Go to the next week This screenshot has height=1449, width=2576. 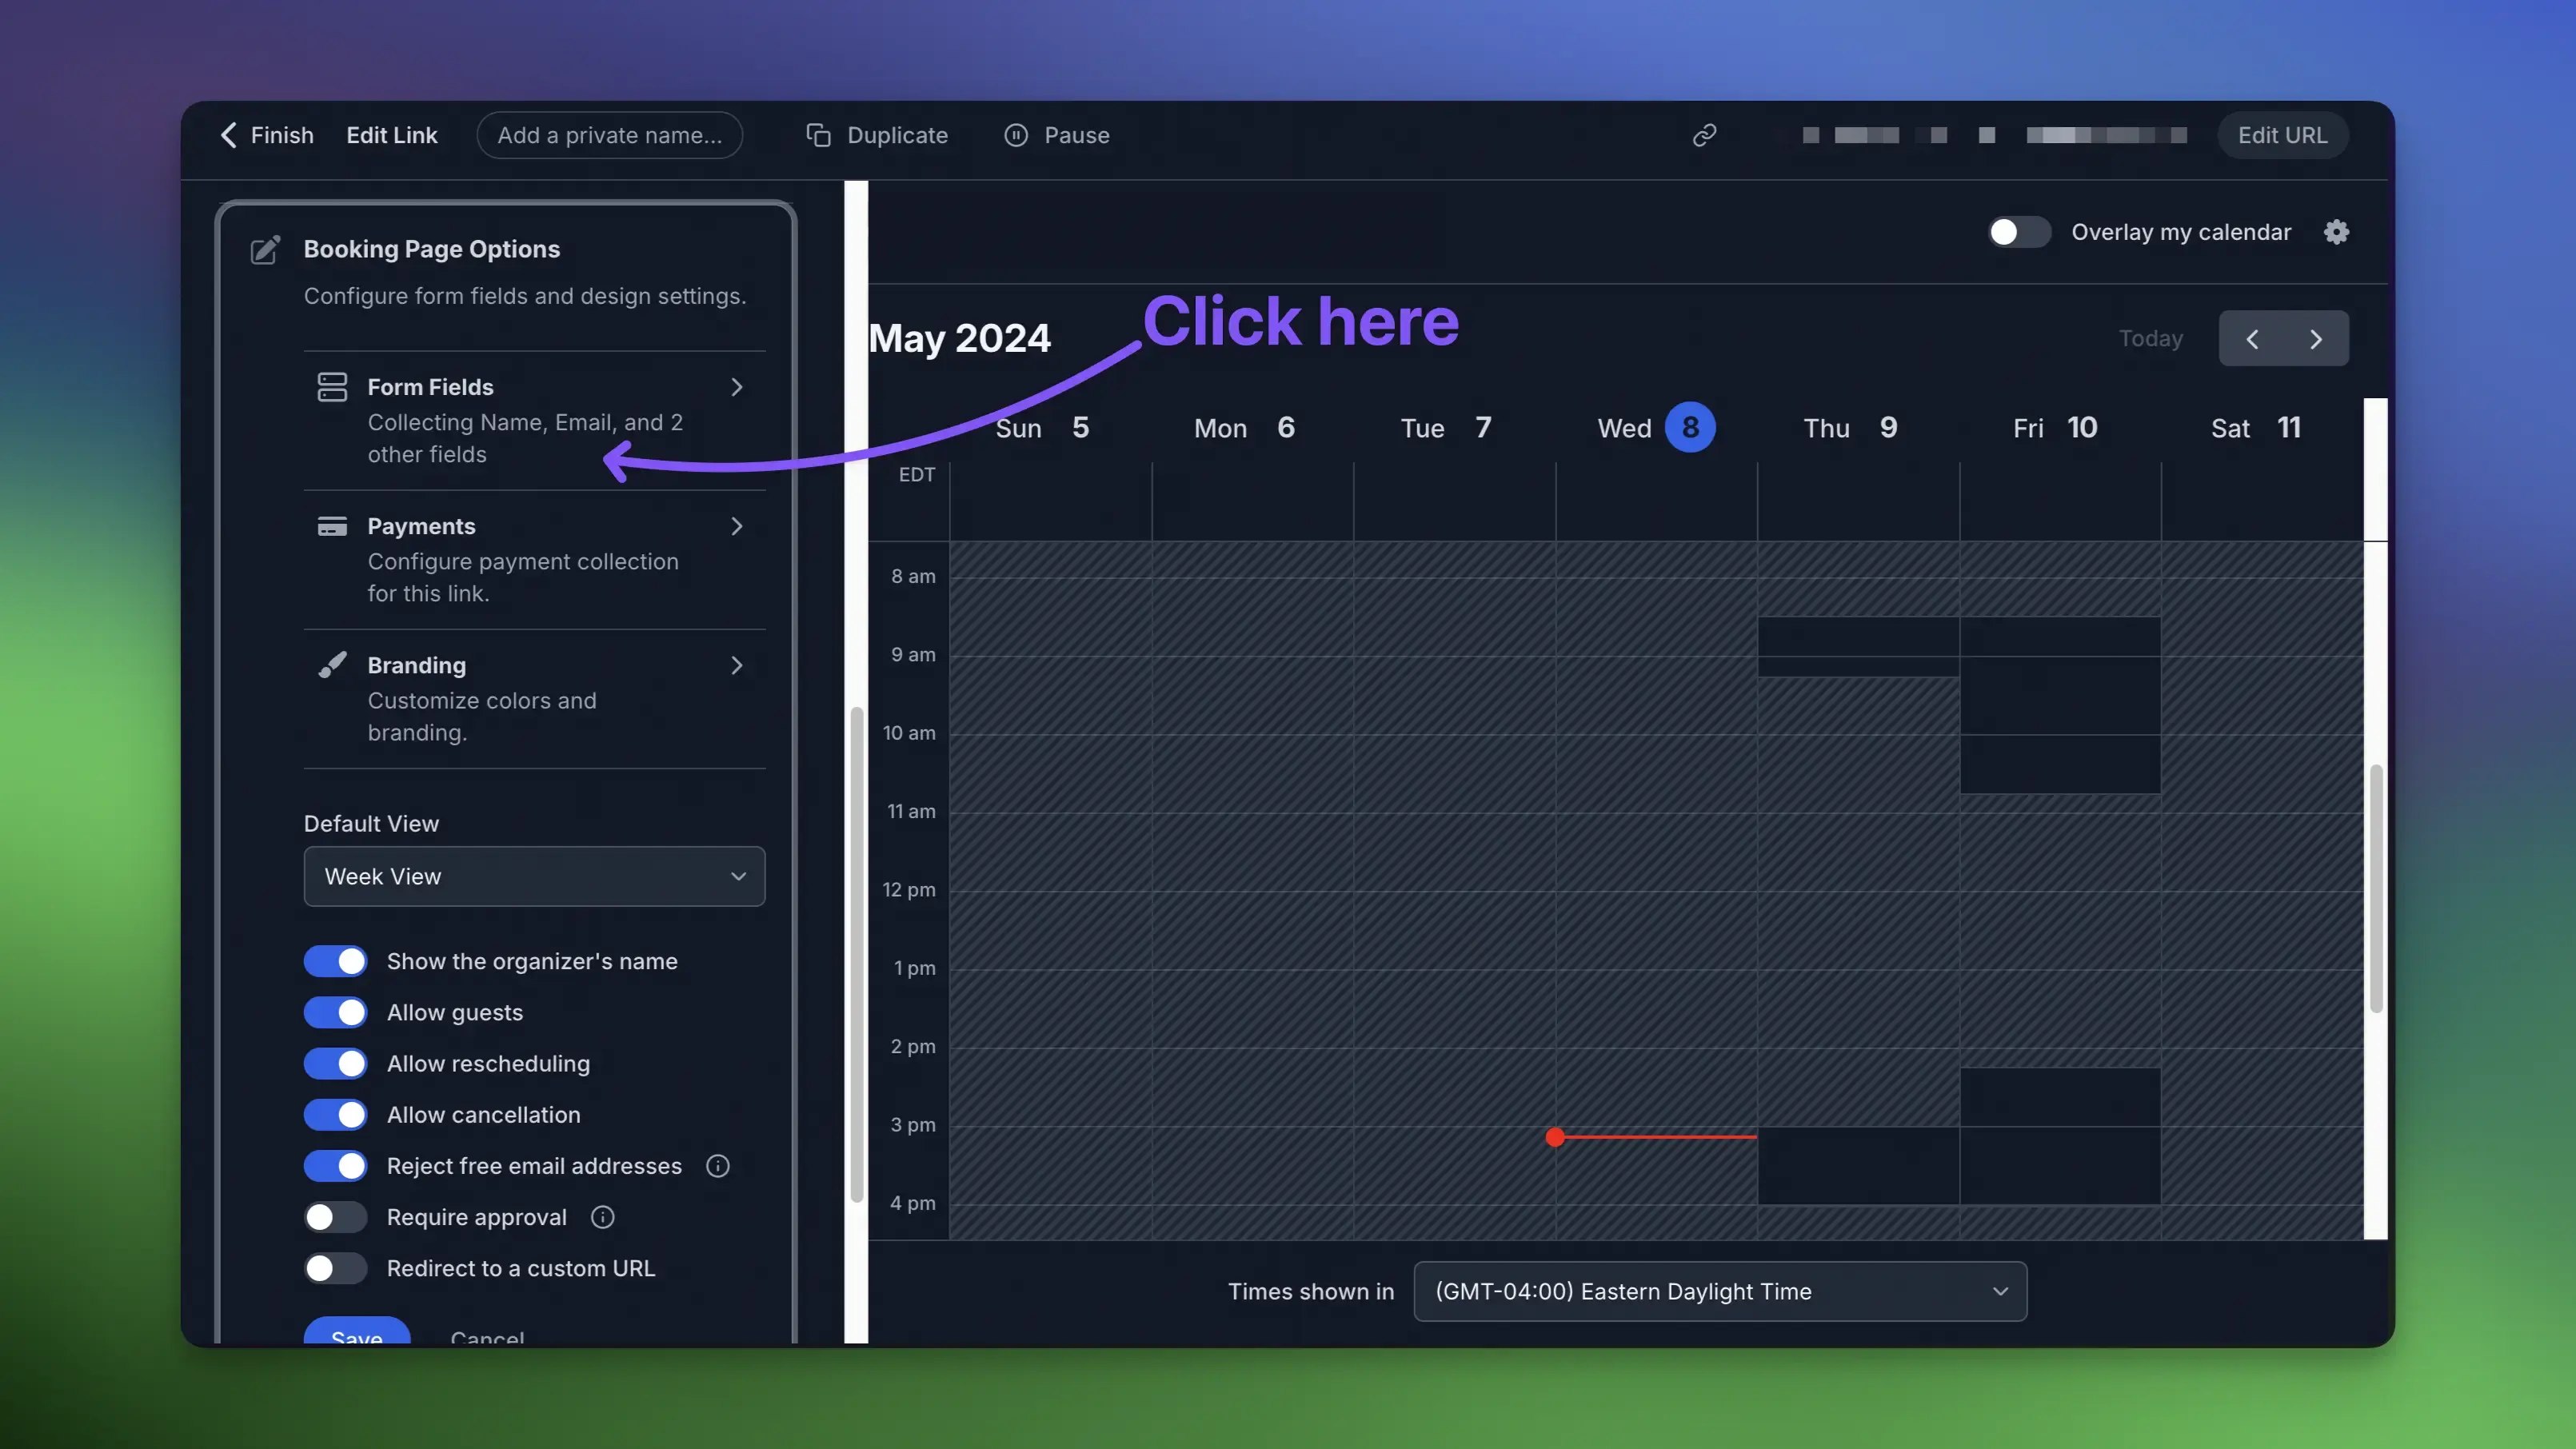point(2316,339)
